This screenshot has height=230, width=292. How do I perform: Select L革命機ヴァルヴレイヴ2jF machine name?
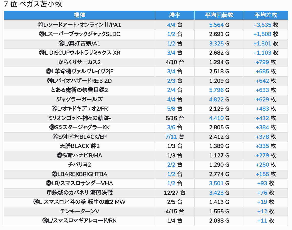[x=79, y=71]
